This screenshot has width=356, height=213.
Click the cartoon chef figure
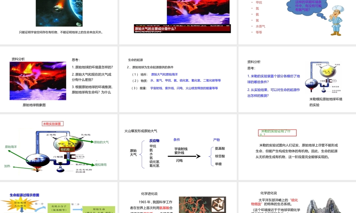pyautogui.click(x=336, y=21)
